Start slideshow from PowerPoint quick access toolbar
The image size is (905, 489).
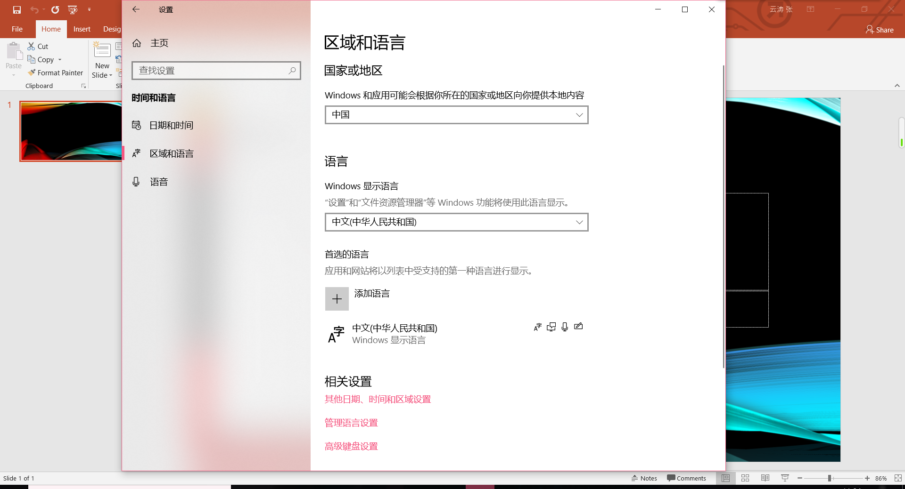[73, 9]
